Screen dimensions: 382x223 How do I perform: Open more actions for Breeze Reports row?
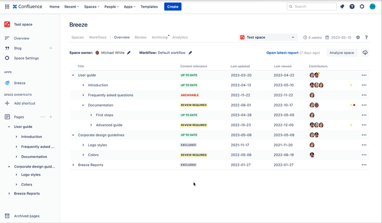click(364, 165)
